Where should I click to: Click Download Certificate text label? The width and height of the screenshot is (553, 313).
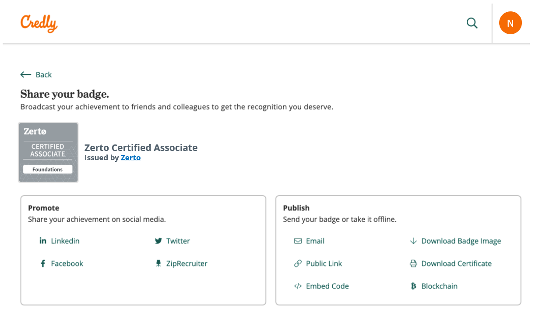[456, 263]
